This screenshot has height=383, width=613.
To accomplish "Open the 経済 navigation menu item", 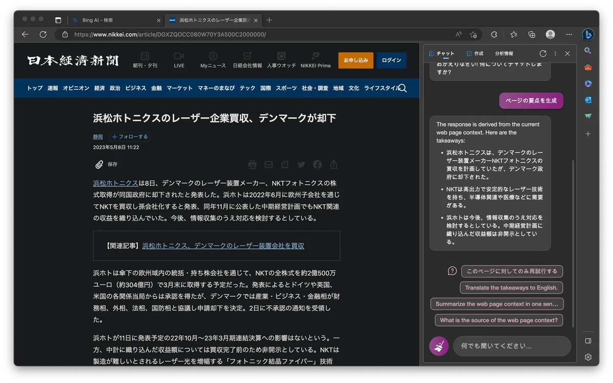I will (x=99, y=88).
